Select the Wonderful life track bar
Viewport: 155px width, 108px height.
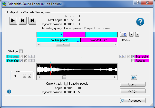[99, 40]
